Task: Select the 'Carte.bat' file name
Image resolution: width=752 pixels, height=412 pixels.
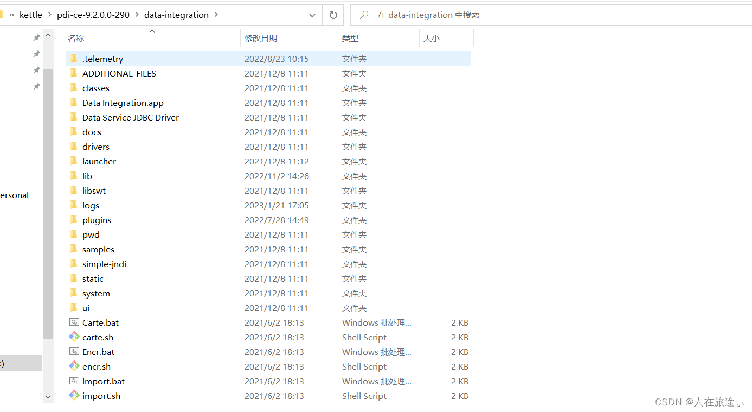Action: coord(100,322)
